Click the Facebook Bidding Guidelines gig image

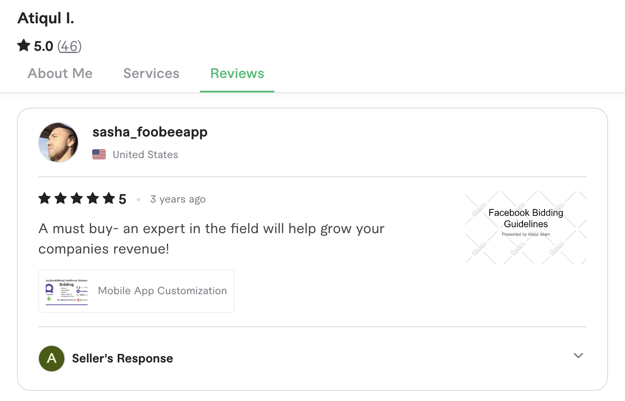point(525,226)
